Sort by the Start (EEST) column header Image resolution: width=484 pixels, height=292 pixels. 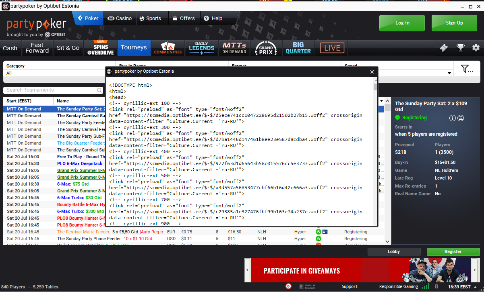(28, 101)
